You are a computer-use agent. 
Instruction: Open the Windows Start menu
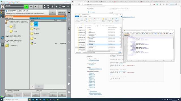point(2,100)
